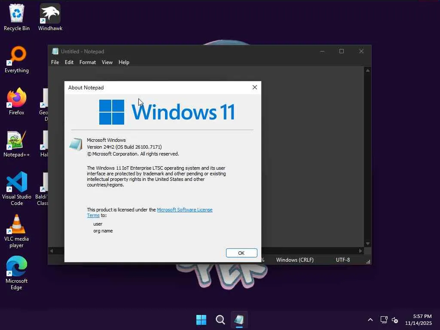Open the Recycle Bin desktop icon
The image size is (440, 330).
pos(17,17)
